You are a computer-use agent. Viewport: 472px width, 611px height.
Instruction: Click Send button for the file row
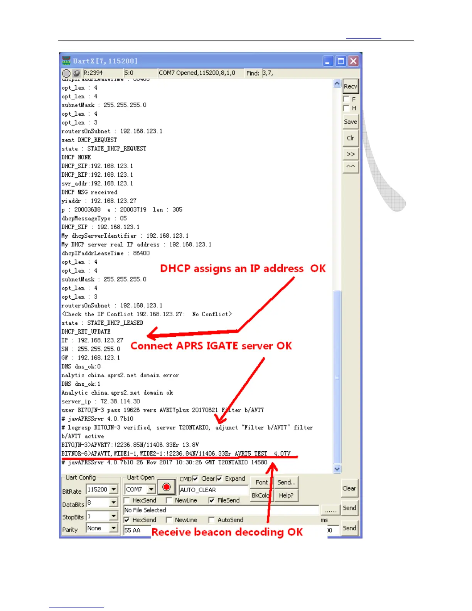coord(350,508)
